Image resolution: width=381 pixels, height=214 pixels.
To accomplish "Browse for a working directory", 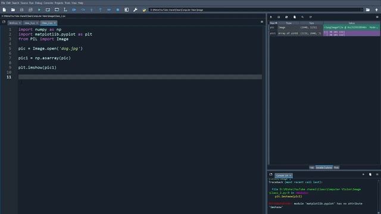I will (368, 10).
